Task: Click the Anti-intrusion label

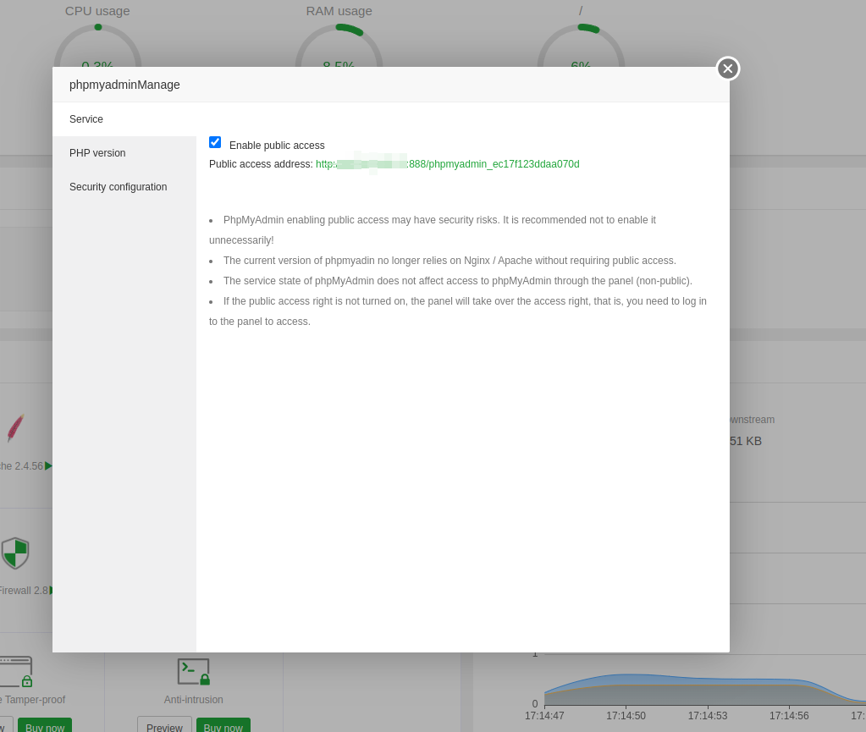Action: 193,700
